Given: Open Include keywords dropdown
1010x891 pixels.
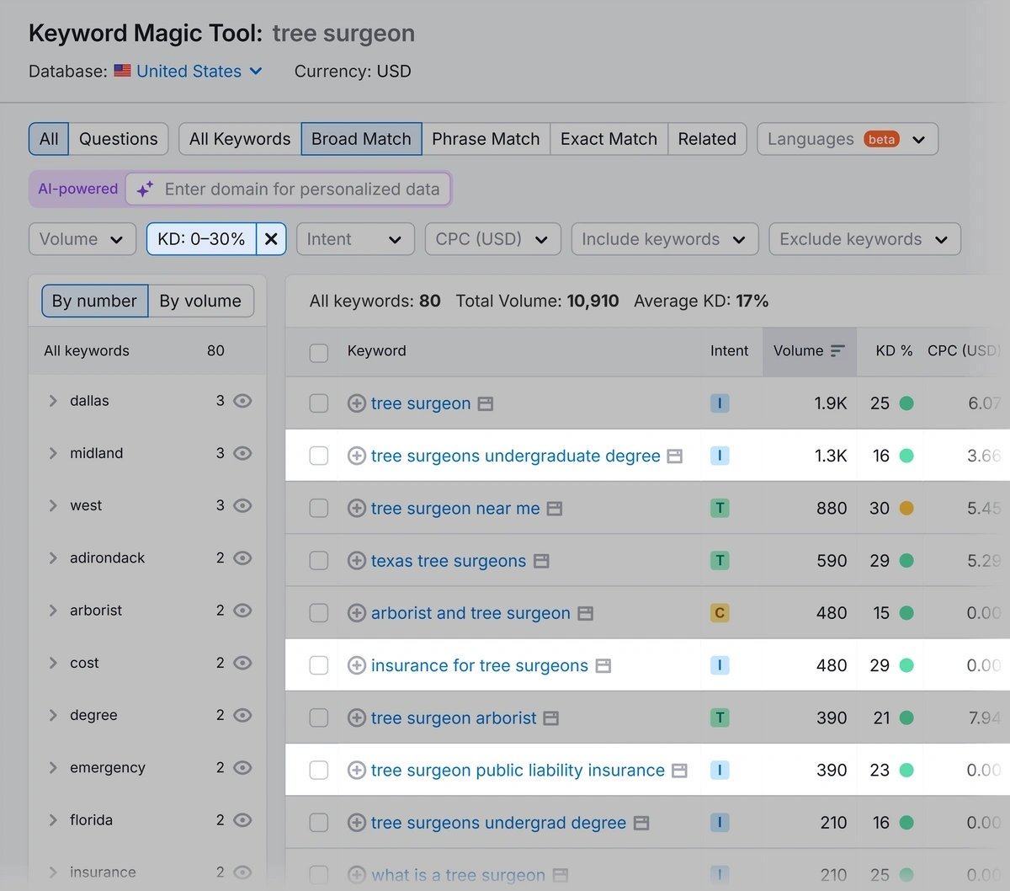Looking at the screenshot, I should (665, 239).
